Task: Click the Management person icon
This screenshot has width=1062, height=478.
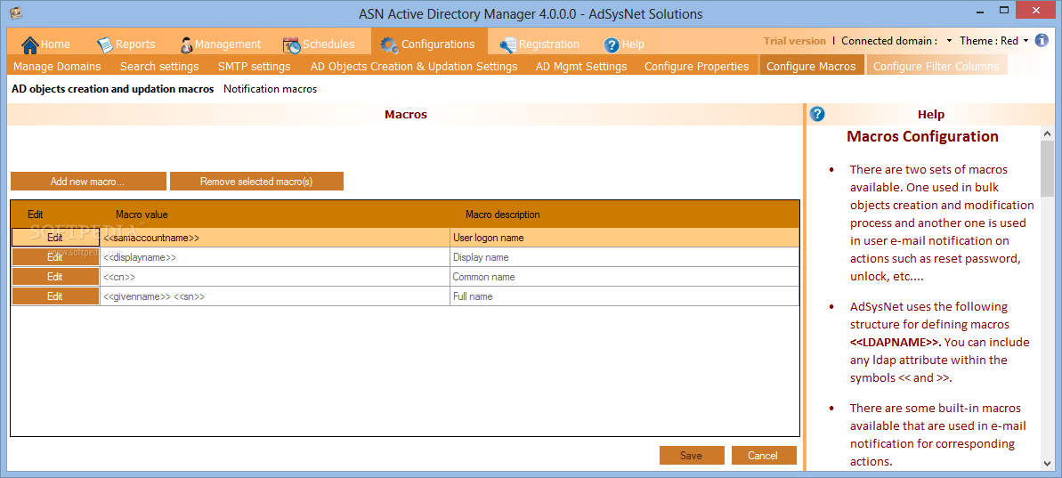Action: click(187, 45)
